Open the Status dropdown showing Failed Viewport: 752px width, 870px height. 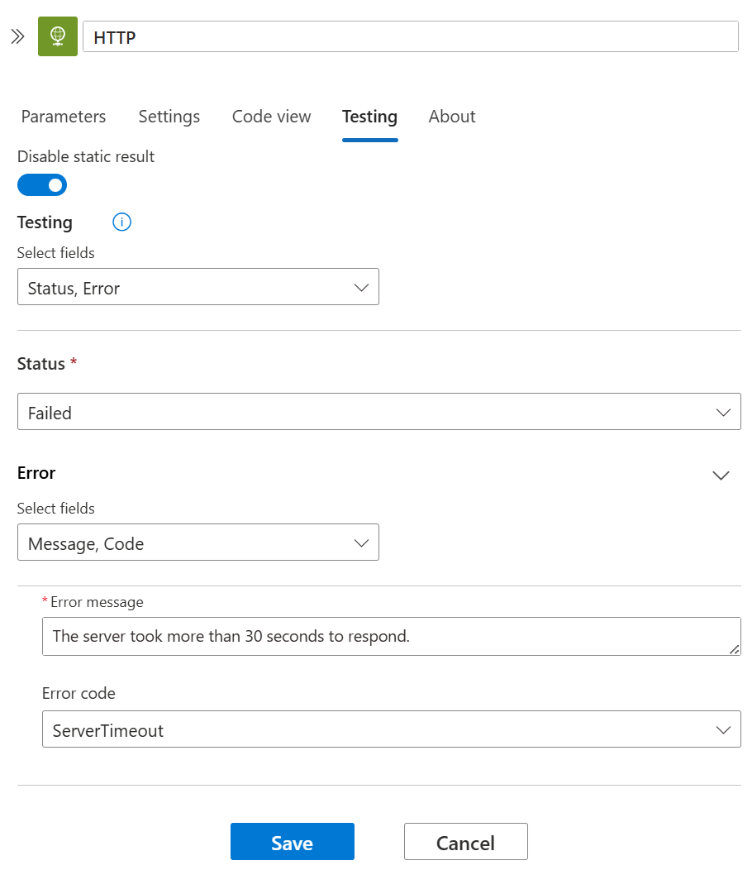379,412
